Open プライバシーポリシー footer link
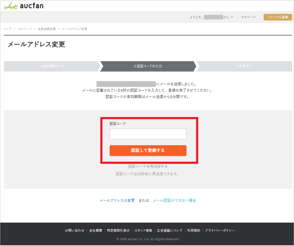294x246 pixels. pyautogui.click(x=220, y=231)
